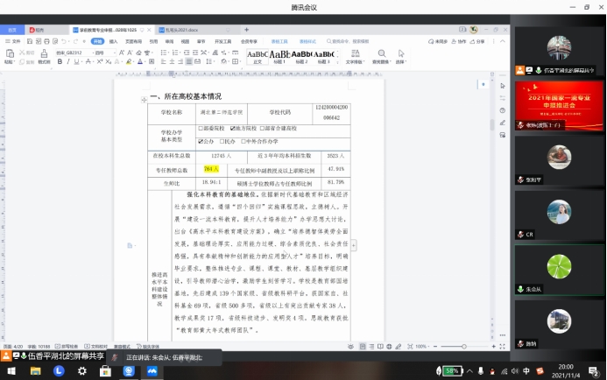Toggle the 地方院校 checkbox

coord(232,128)
